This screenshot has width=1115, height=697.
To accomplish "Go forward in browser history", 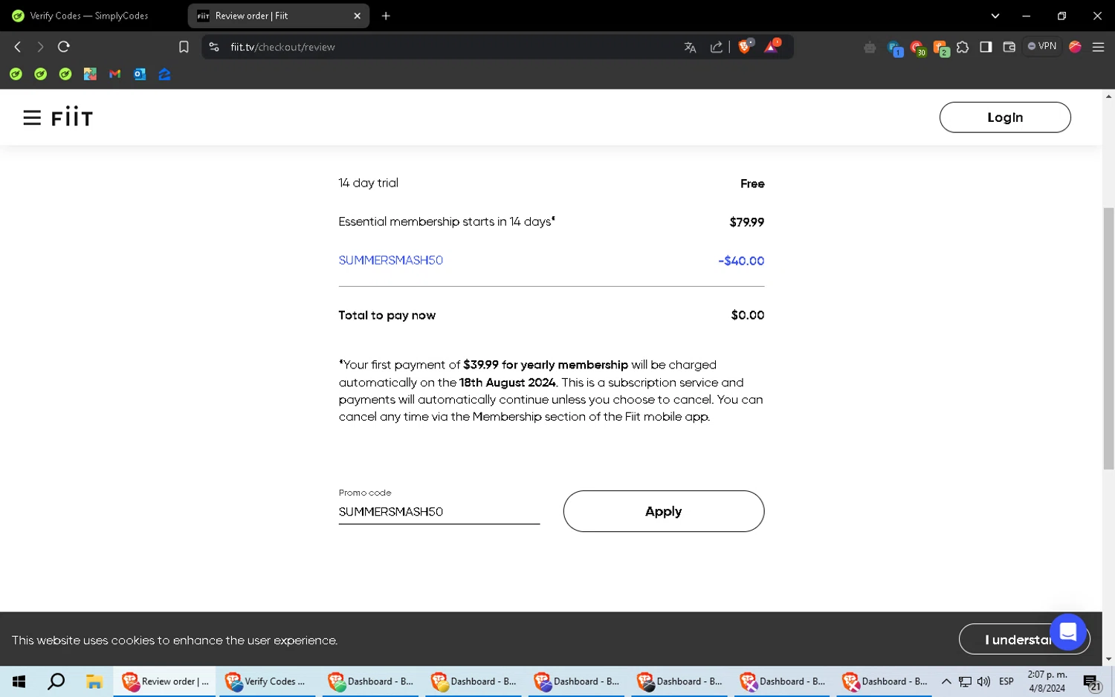I will [x=40, y=47].
